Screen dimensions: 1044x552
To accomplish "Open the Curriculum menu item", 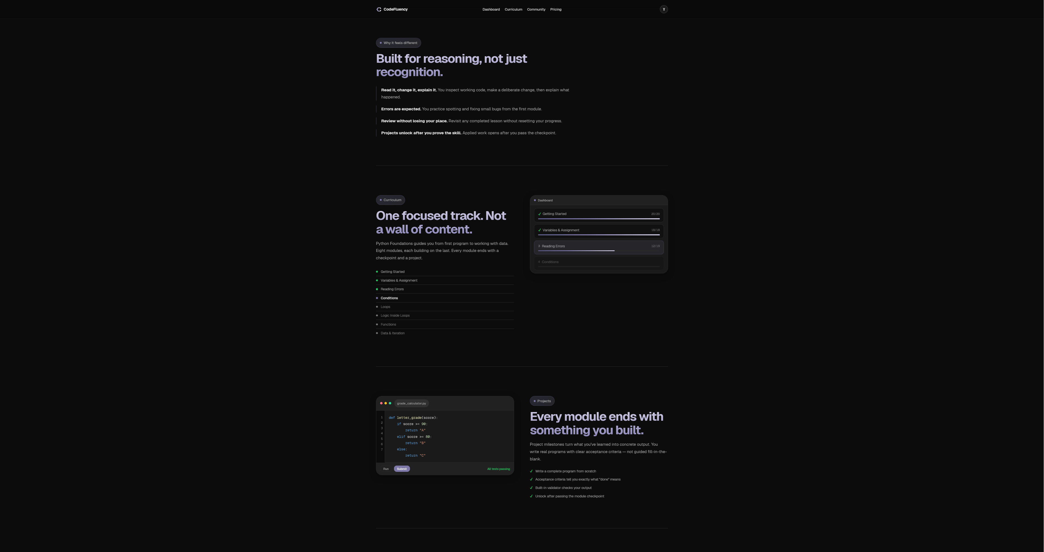I will coord(513,9).
